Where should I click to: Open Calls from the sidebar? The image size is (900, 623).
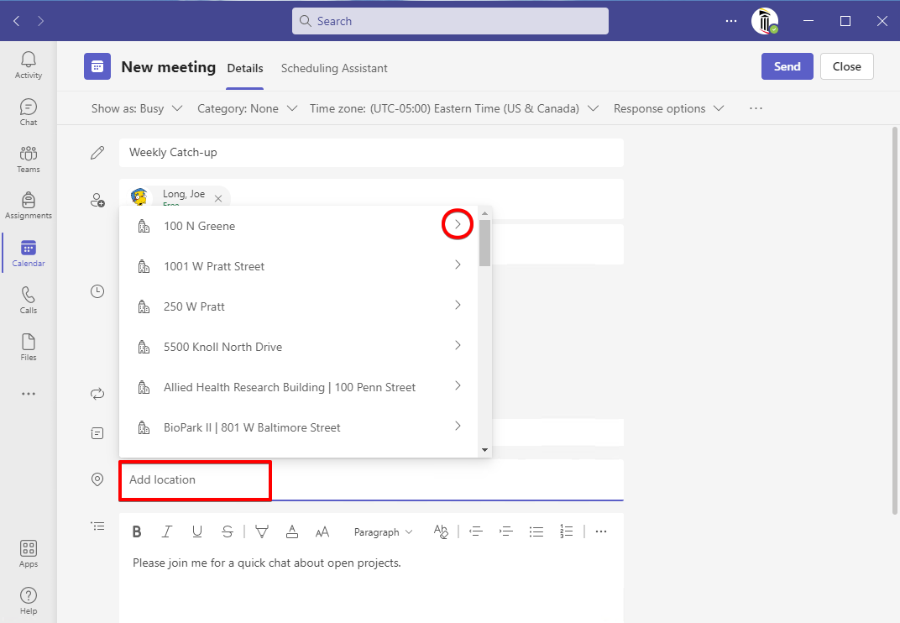tap(29, 300)
